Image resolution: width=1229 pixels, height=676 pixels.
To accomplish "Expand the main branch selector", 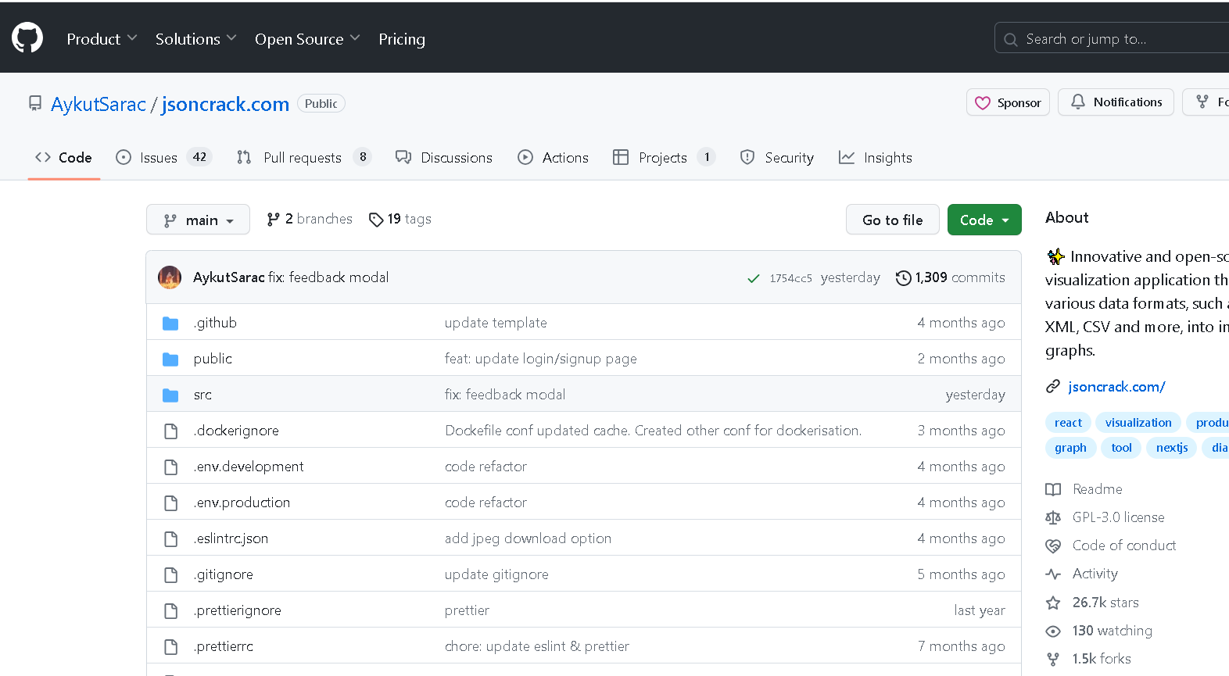I will coord(198,220).
